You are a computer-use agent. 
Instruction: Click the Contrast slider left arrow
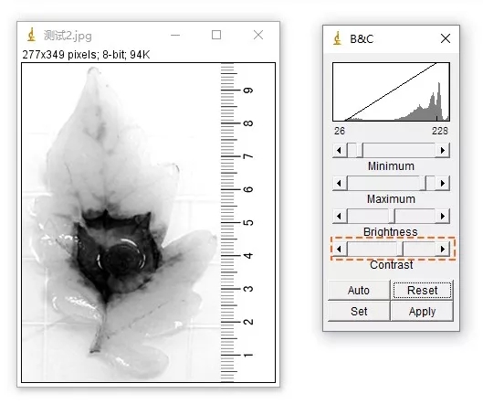pyautogui.click(x=340, y=250)
